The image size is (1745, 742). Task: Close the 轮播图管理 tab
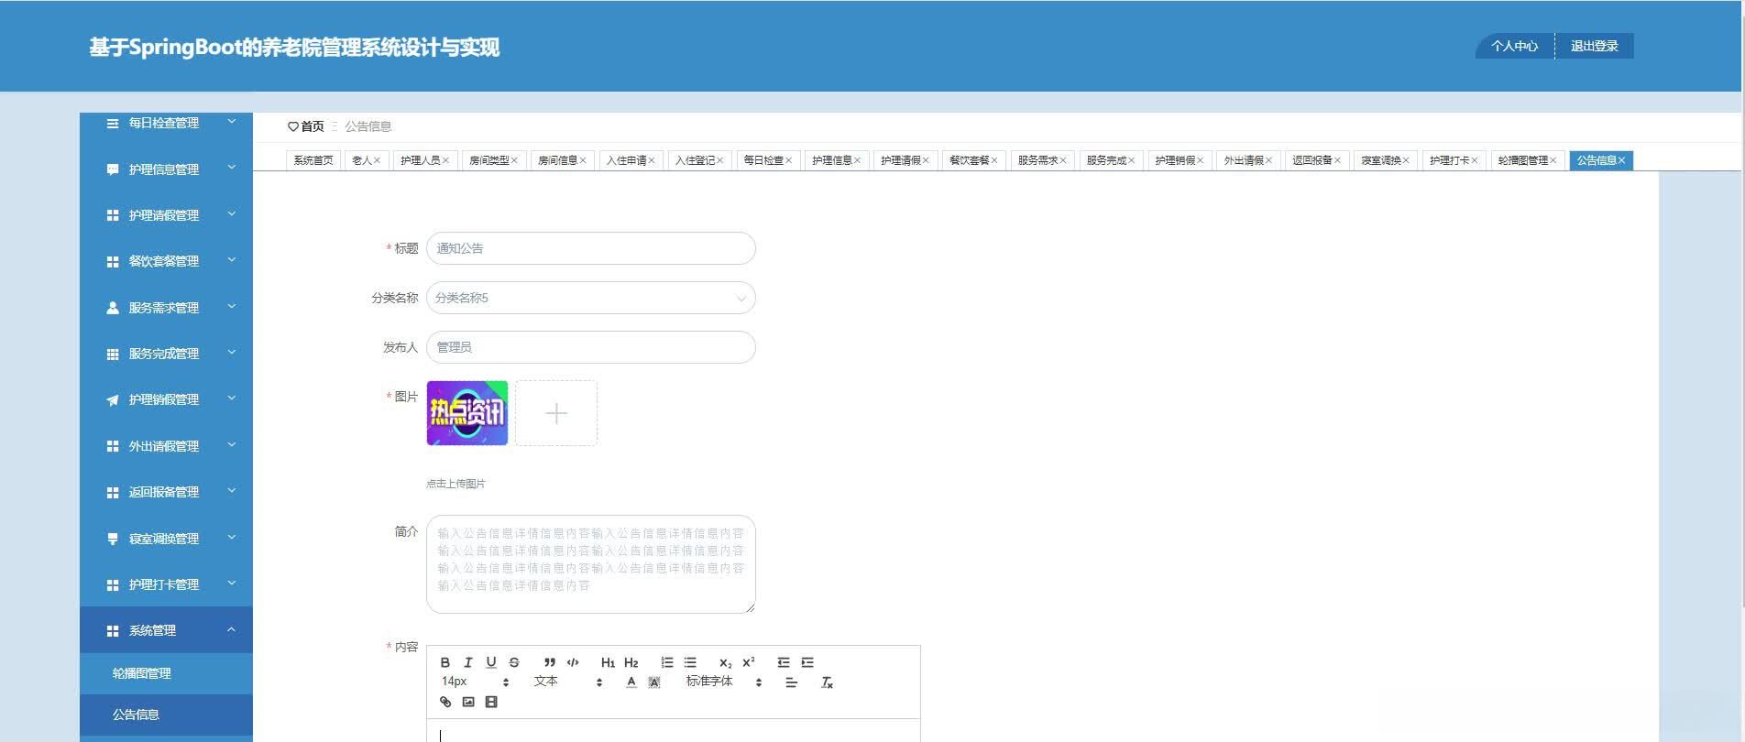1553,160
